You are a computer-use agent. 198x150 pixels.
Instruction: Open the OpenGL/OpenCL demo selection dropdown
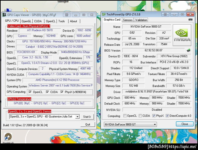point(77,117)
